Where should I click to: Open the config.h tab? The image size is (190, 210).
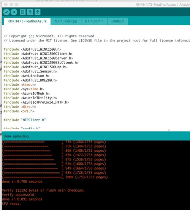(x=117, y=21)
